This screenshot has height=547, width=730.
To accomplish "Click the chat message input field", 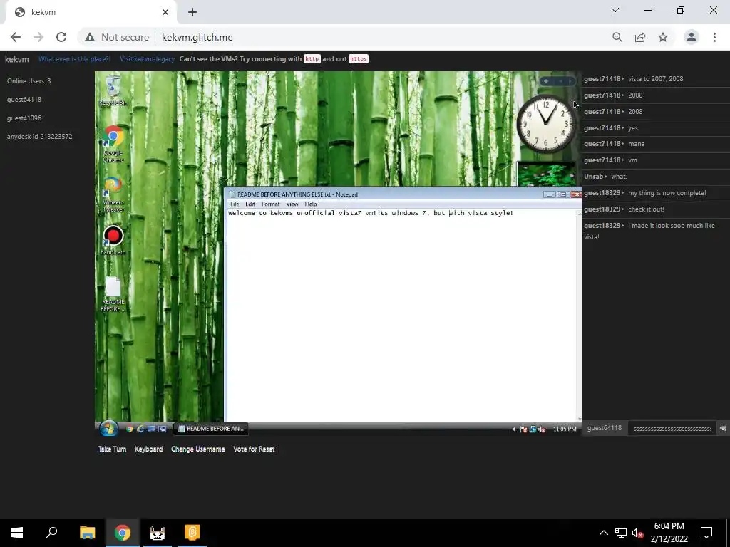I will [x=672, y=428].
